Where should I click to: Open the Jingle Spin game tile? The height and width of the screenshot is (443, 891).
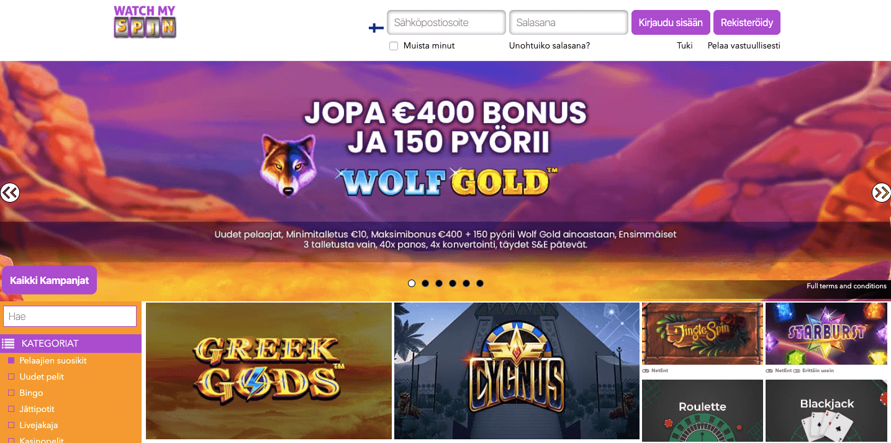click(702, 334)
